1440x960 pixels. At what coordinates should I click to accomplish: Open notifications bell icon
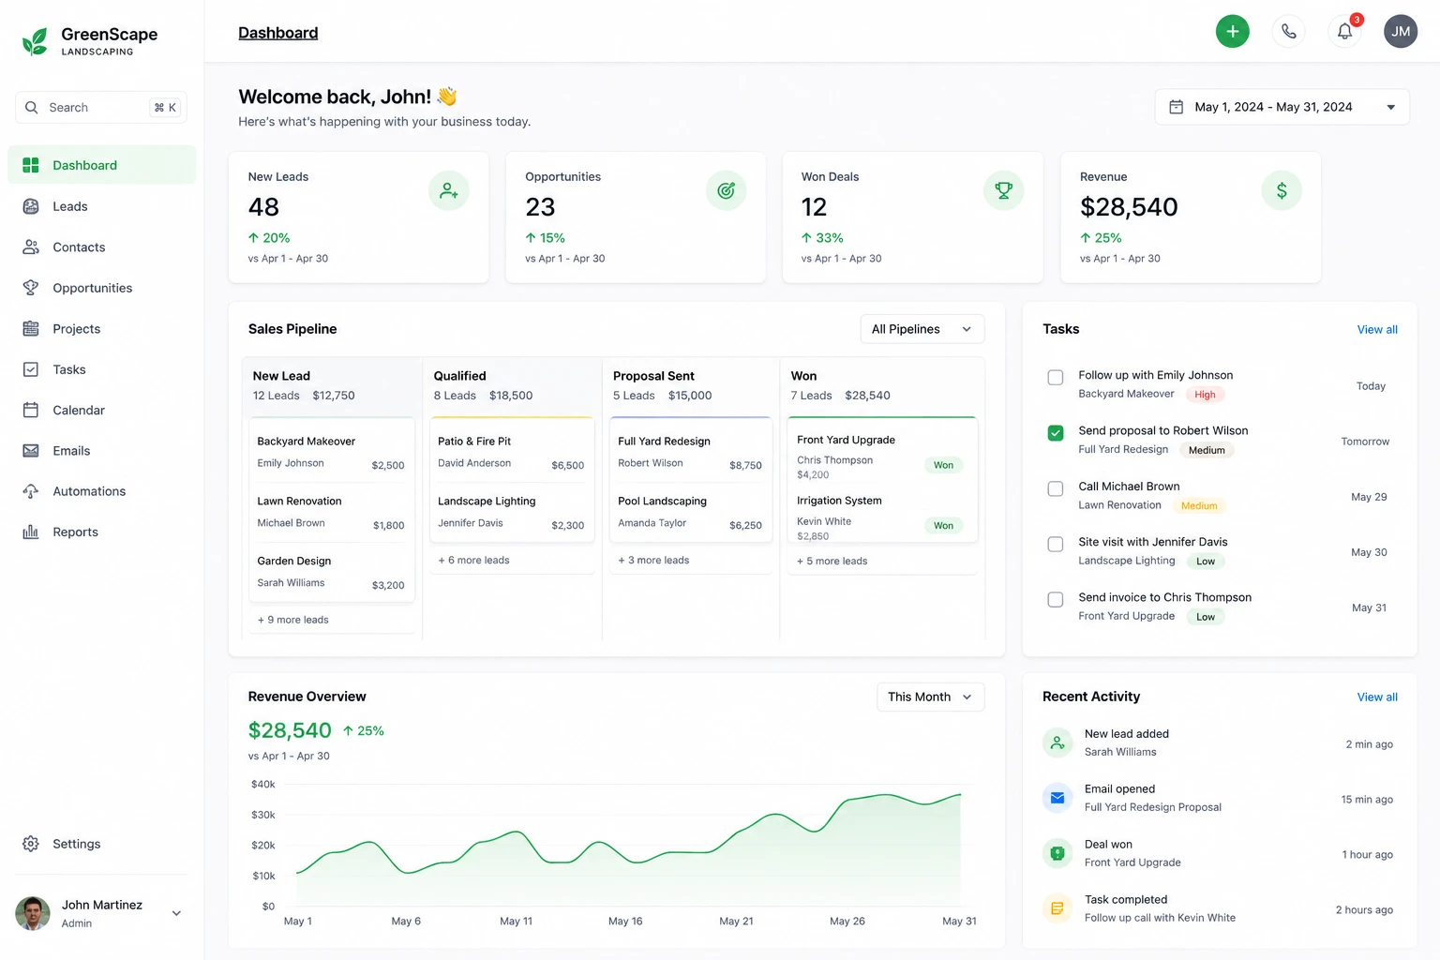[x=1344, y=31]
